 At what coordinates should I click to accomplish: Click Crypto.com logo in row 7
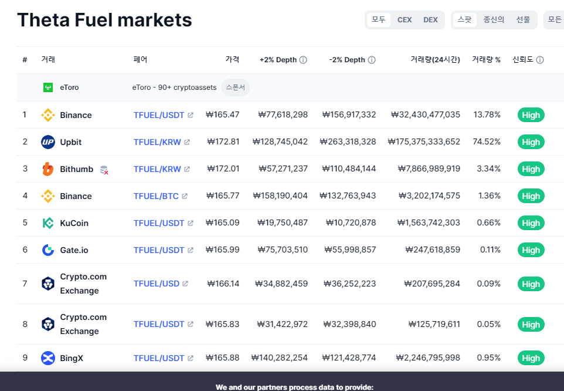tap(48, 284)
